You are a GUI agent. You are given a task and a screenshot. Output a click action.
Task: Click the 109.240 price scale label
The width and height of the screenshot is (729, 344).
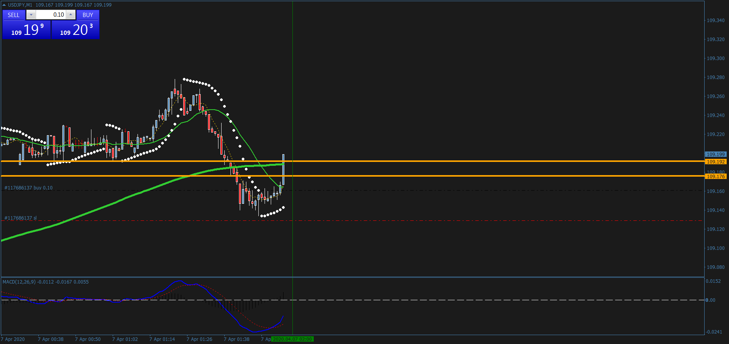(x=715, y=115)
